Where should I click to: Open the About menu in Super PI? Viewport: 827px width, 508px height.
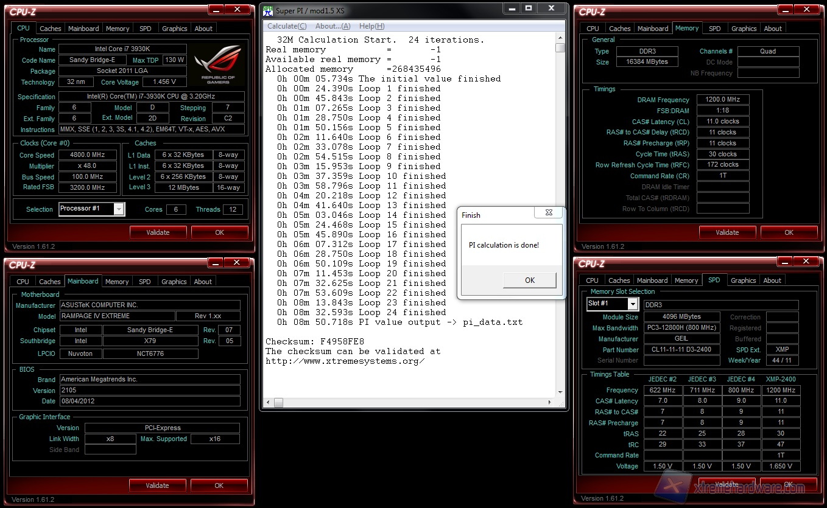click(x=333, y=26)
